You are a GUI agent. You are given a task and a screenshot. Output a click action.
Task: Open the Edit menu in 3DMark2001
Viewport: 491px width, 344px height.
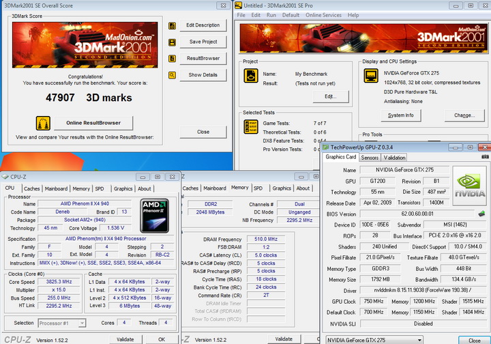click(256, 15)
